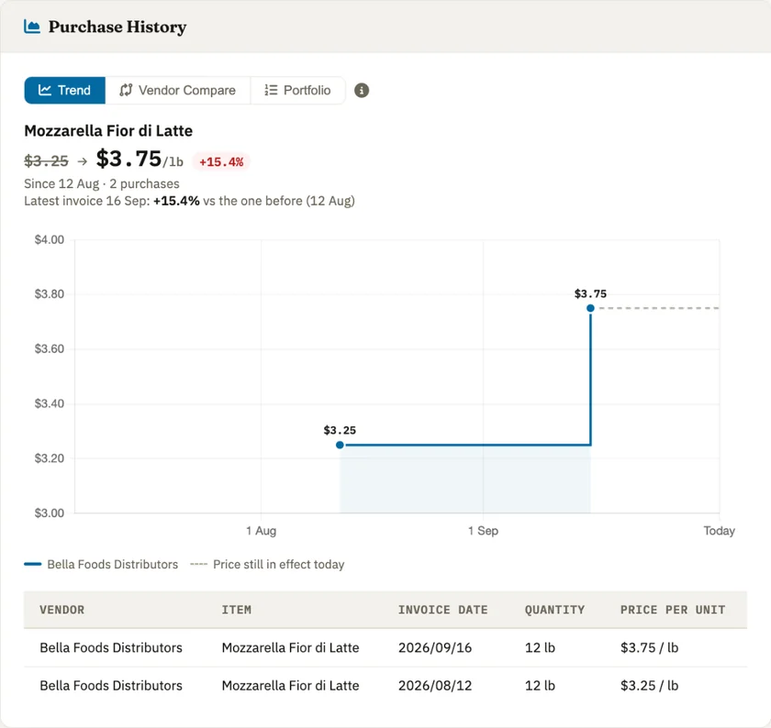Select the 2026/08/12 invoice date cell
Screen dimensions: 771x728
435,685
